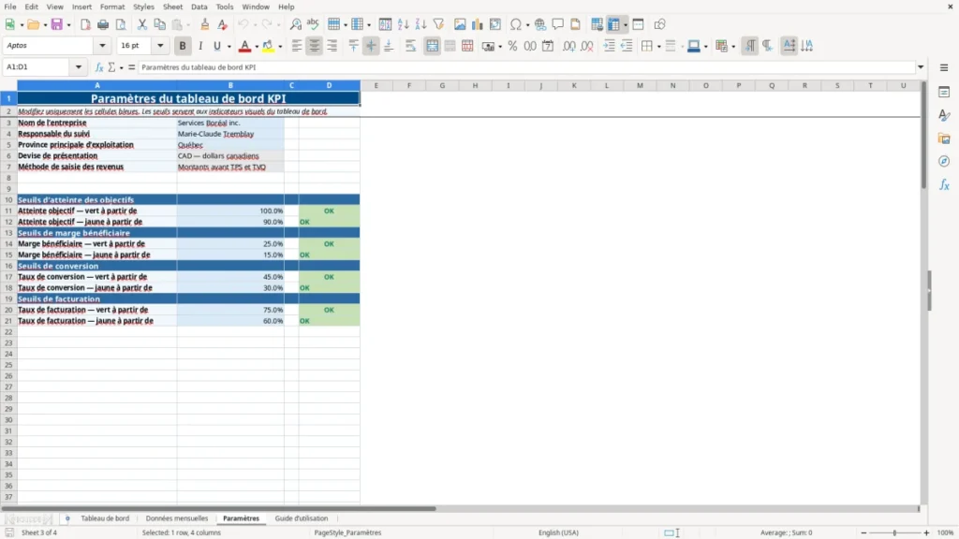
Task: Open the Tools menu
Action: point(225,7)
